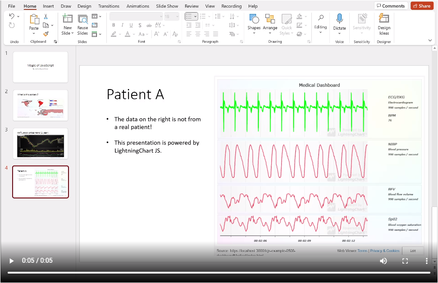The height and width of the screenshot is (283, 438).
Task: Click the text shadow S icon
Action: [x=140, y=25]
